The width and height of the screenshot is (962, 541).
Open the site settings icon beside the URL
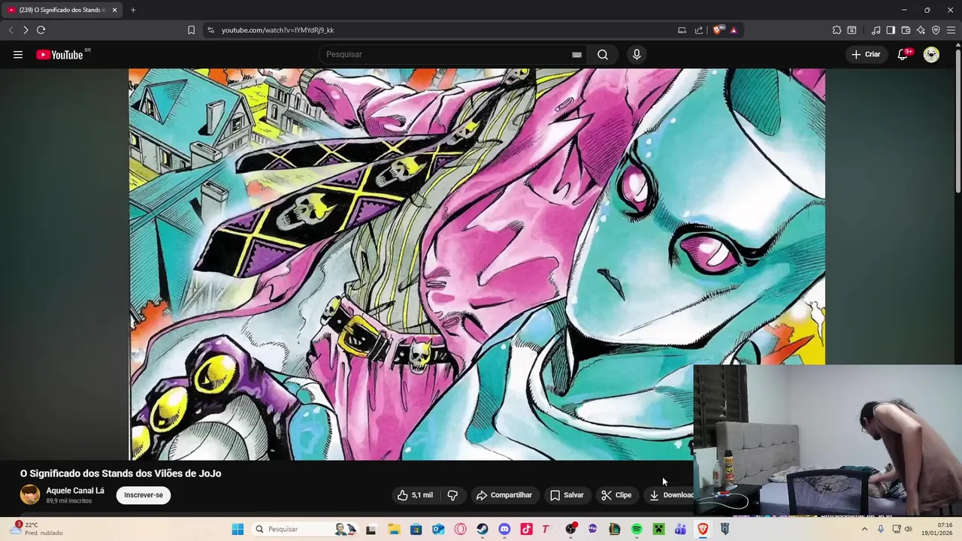pyautogui.click(x=210, y=30)
